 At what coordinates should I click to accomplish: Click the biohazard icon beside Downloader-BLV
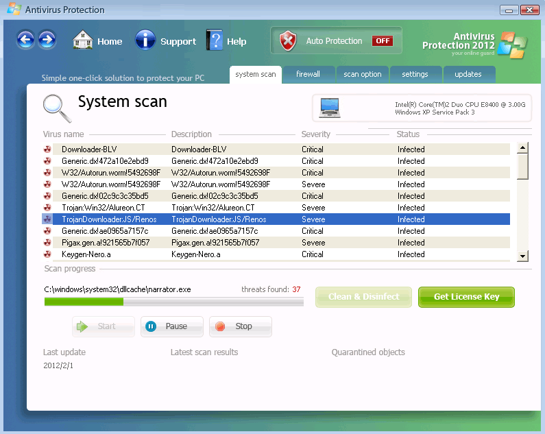(47, 149)
